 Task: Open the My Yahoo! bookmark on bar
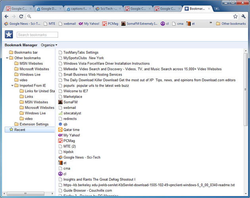point(89,23)
